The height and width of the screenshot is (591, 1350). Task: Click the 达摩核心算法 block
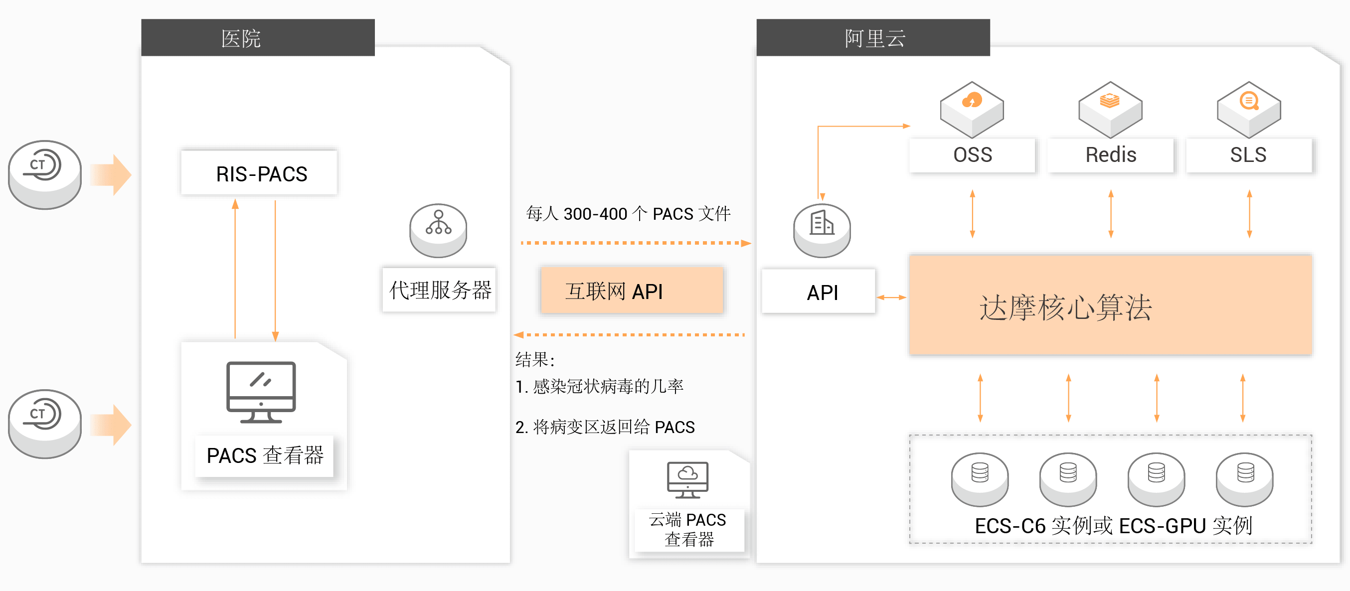coord(1110,305)
